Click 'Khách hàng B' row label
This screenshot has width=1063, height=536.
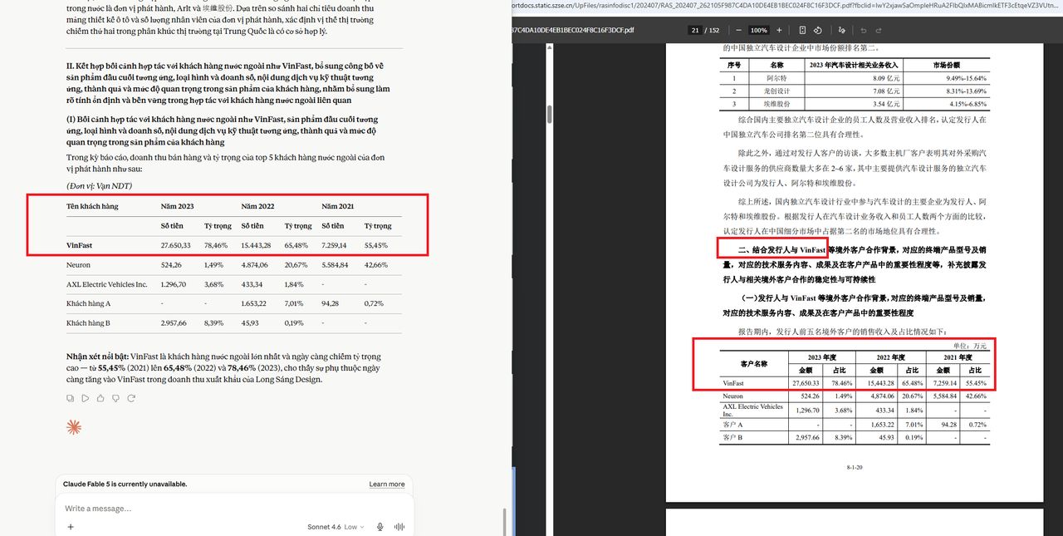(x=89, y=322)
